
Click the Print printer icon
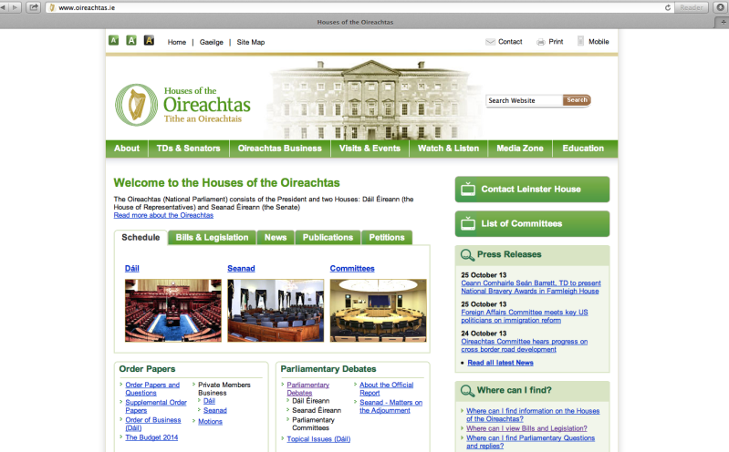[541, 42]
